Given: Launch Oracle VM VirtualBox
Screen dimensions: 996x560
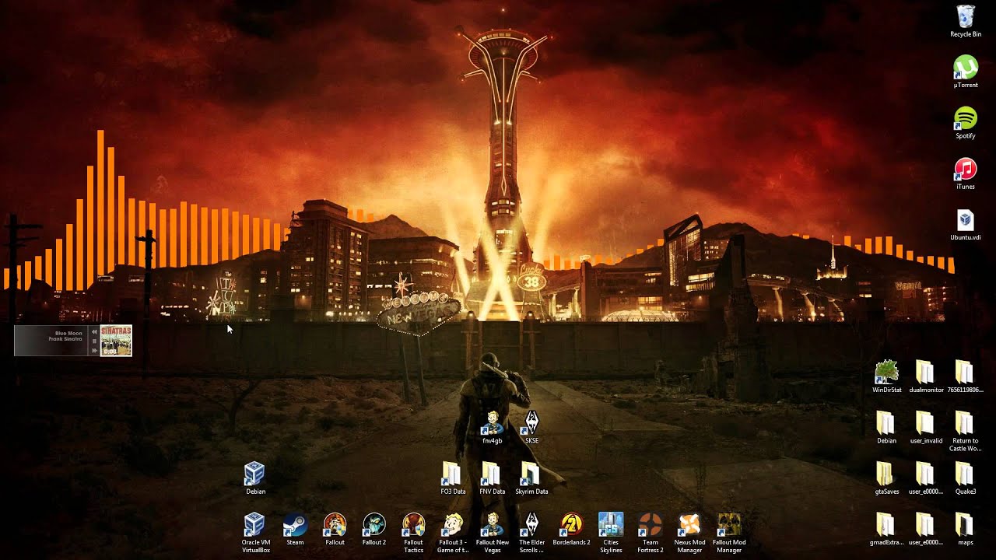Looking at the screenshot, I should (255, 533).
